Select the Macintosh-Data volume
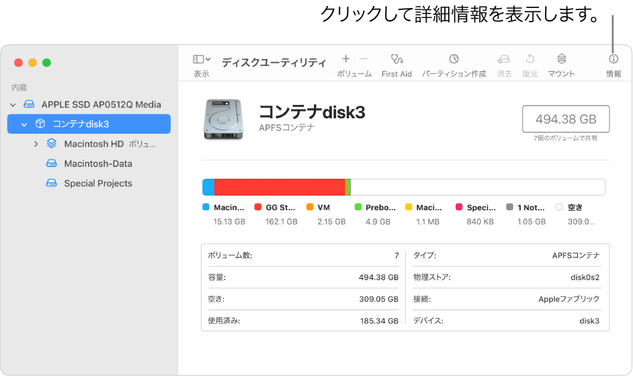Image resolution: width=633 pixels, height=377 pixels. [x=98, y=163]
